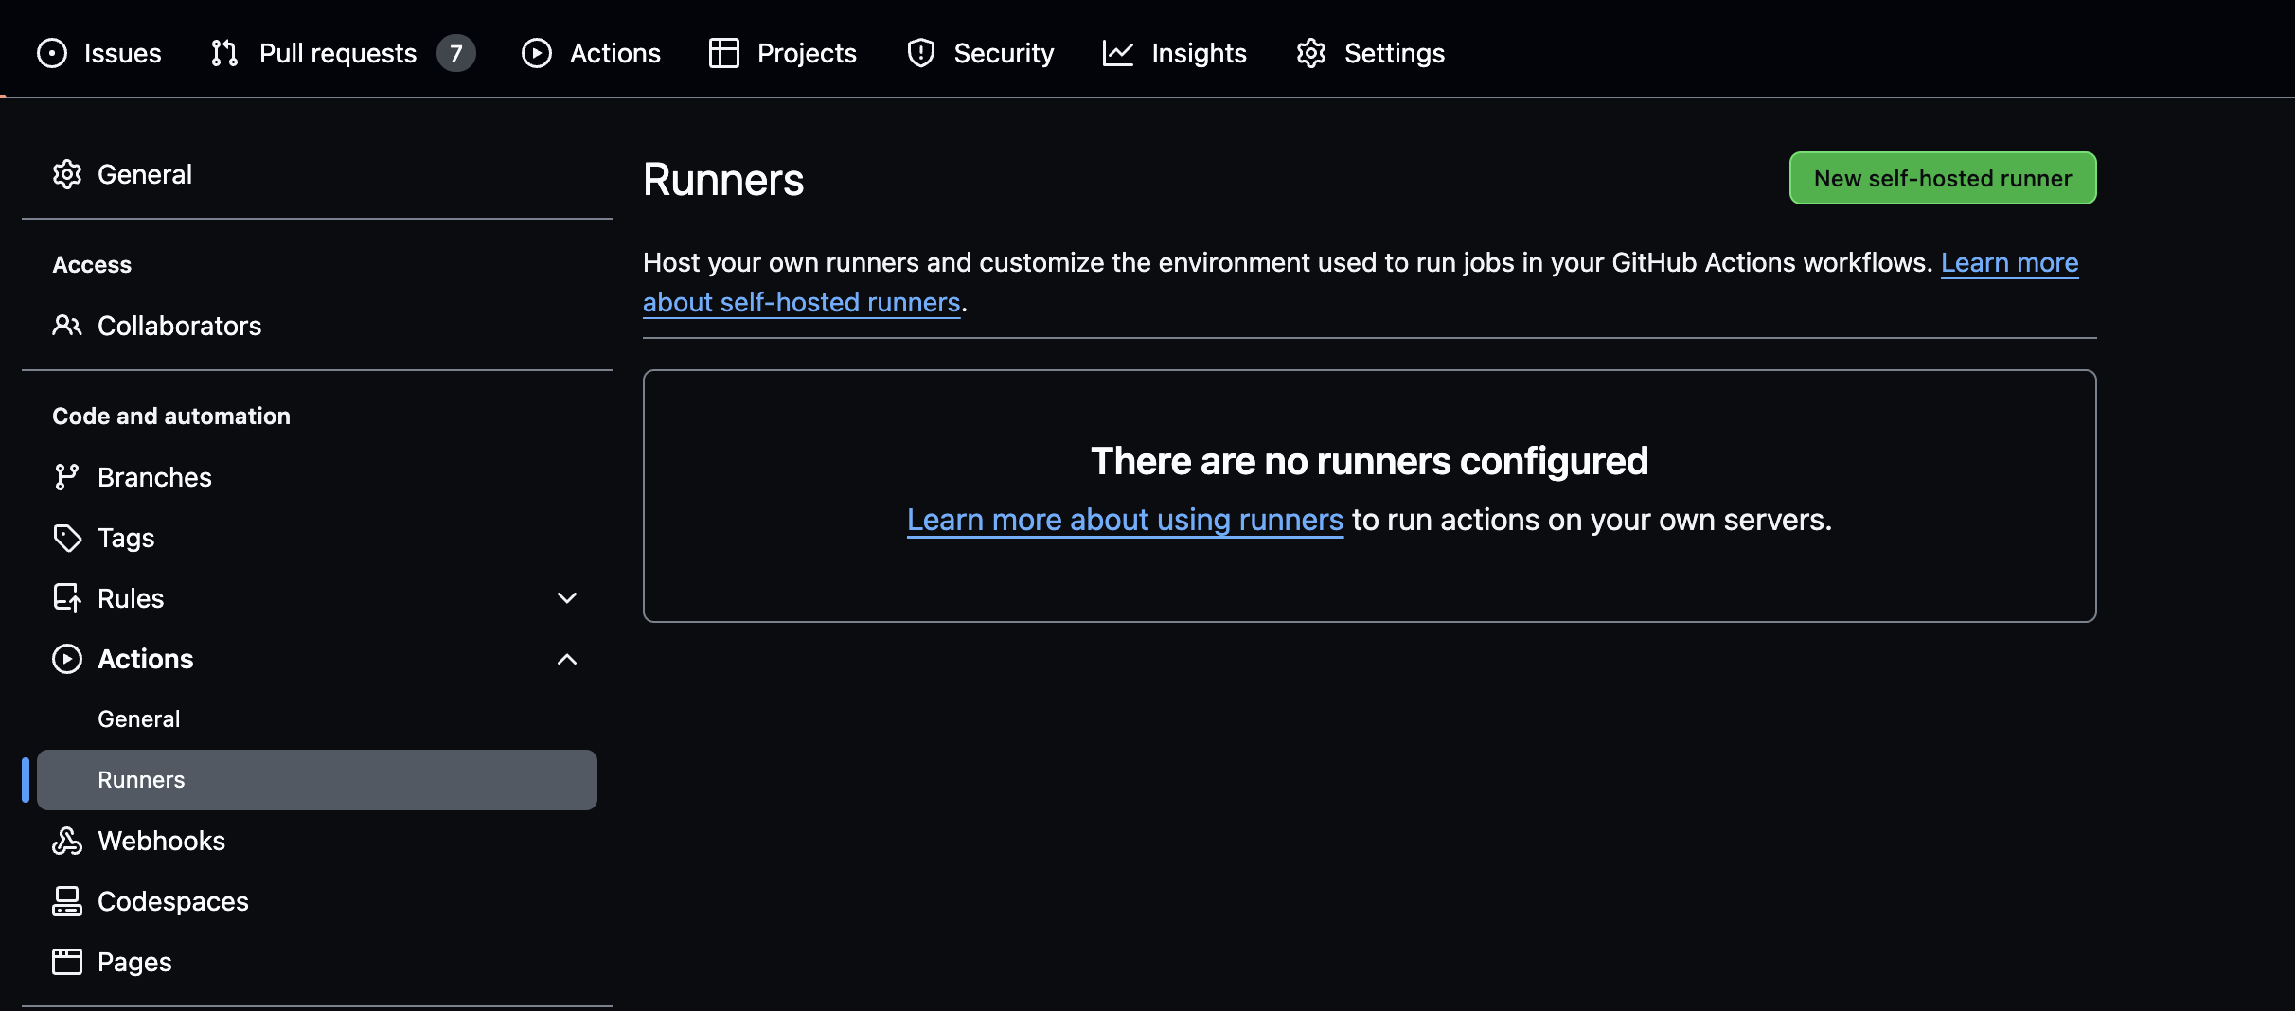The width and height of the screenshot is (2295, 1011).
Task: Open Codespaces from the sidebar icon
Action: [x=67, y=901]
